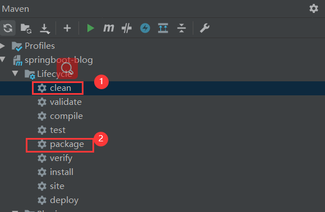Execute Maven goal 'm' icon

pyautogui.click(x=109, y=28)
